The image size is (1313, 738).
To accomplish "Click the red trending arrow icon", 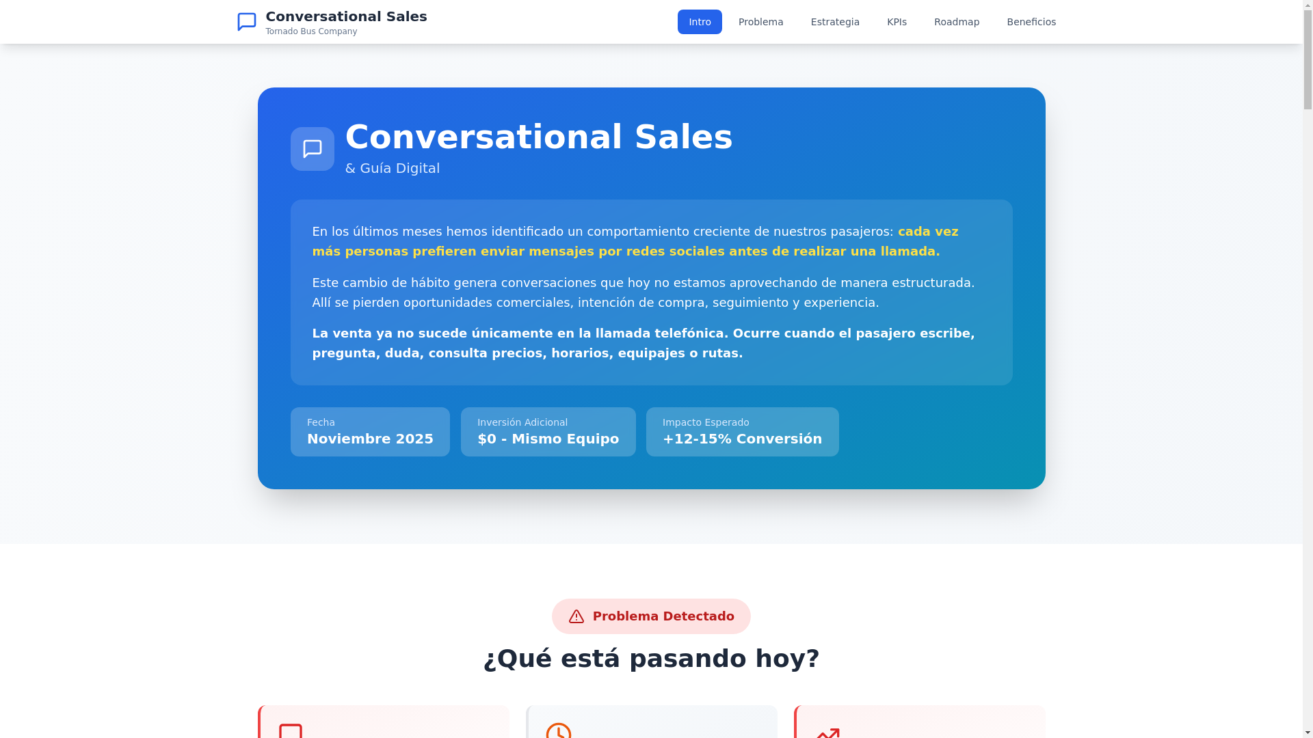I will tap(827, 733).
